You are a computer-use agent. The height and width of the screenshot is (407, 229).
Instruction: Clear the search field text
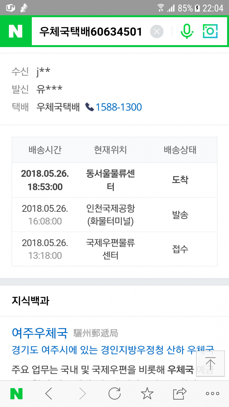click(x=157, y=32)
